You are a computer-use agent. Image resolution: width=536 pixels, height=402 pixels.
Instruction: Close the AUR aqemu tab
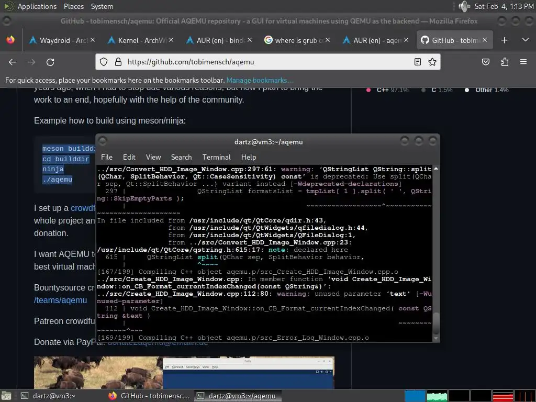tap(406, 40)
